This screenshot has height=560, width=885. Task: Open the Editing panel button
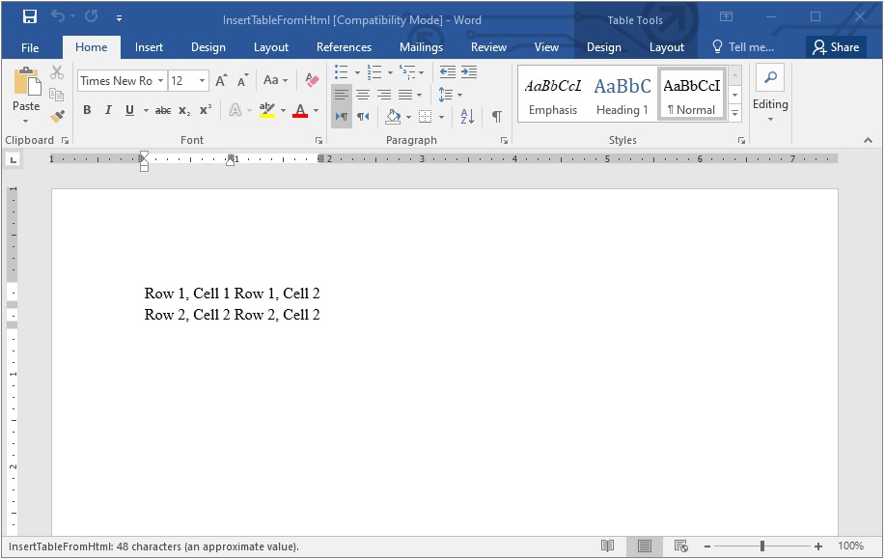coord(769,93)
